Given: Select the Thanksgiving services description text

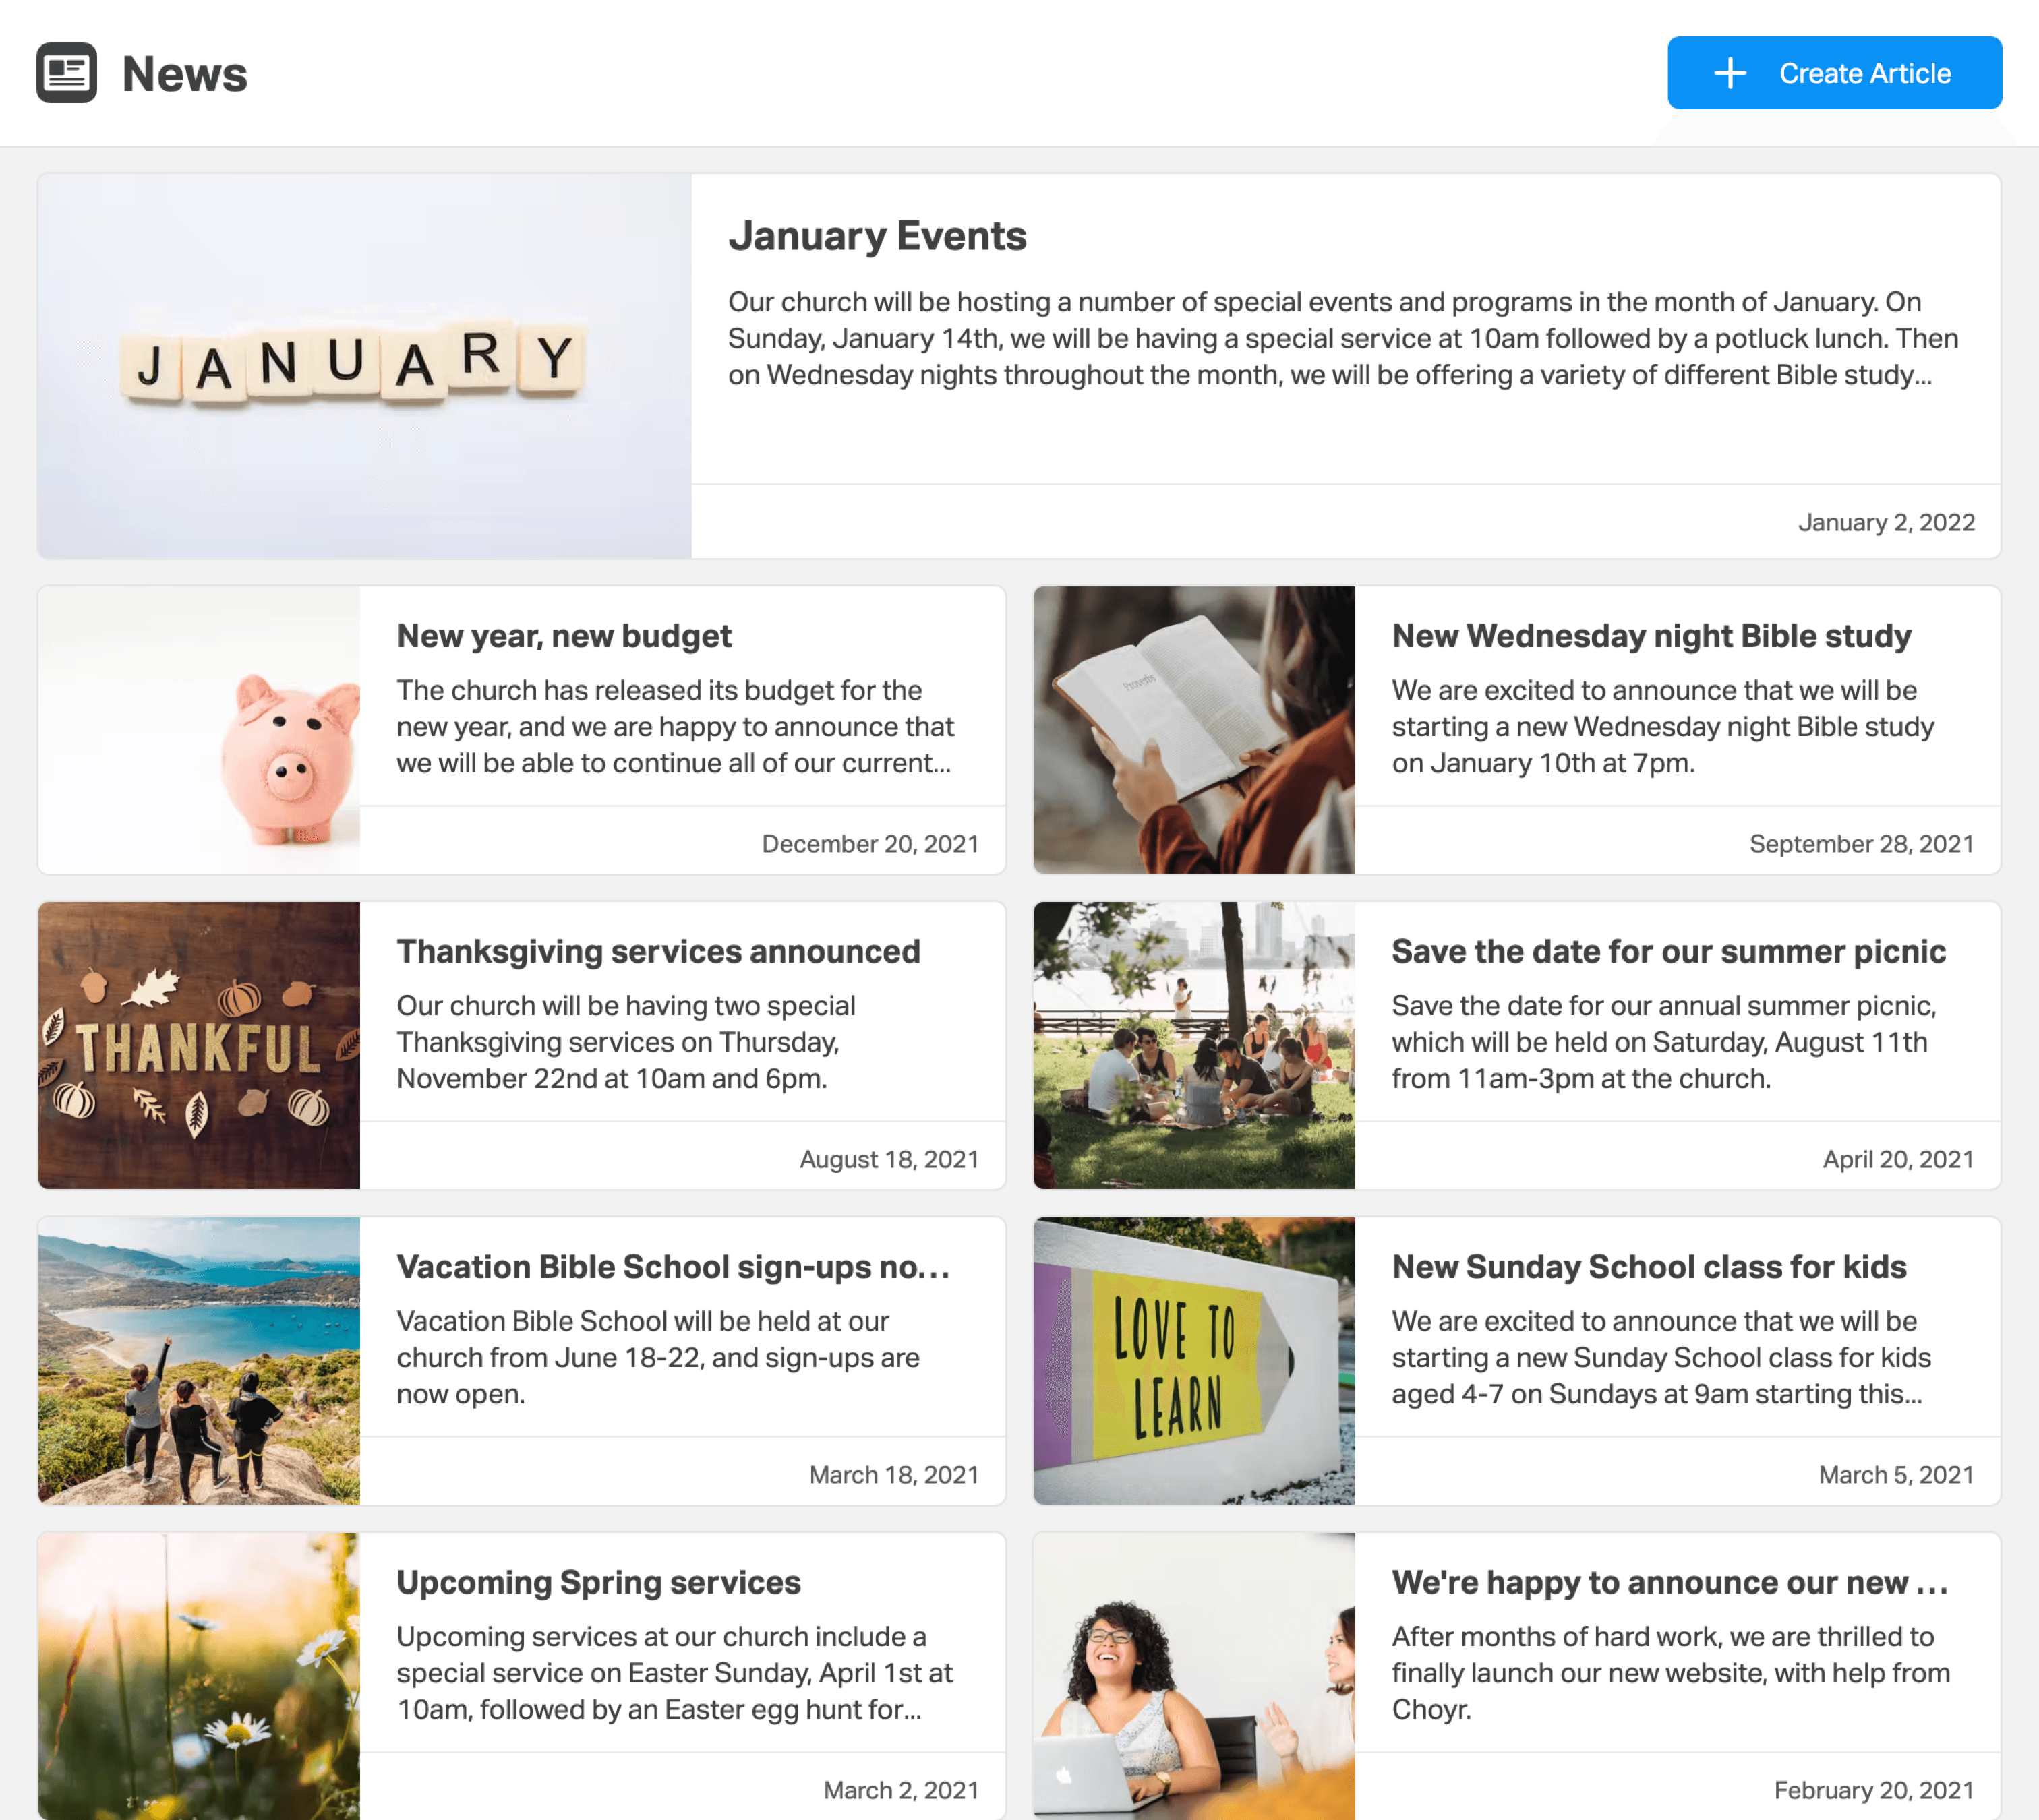Looking at the screenshot, I should tap(626, 1042).
